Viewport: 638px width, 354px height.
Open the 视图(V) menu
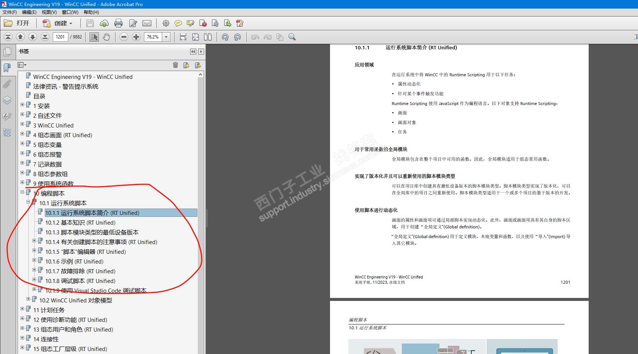click(x=49, y=12)
